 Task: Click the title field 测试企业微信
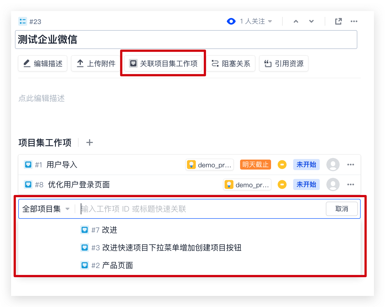(186, 40)
